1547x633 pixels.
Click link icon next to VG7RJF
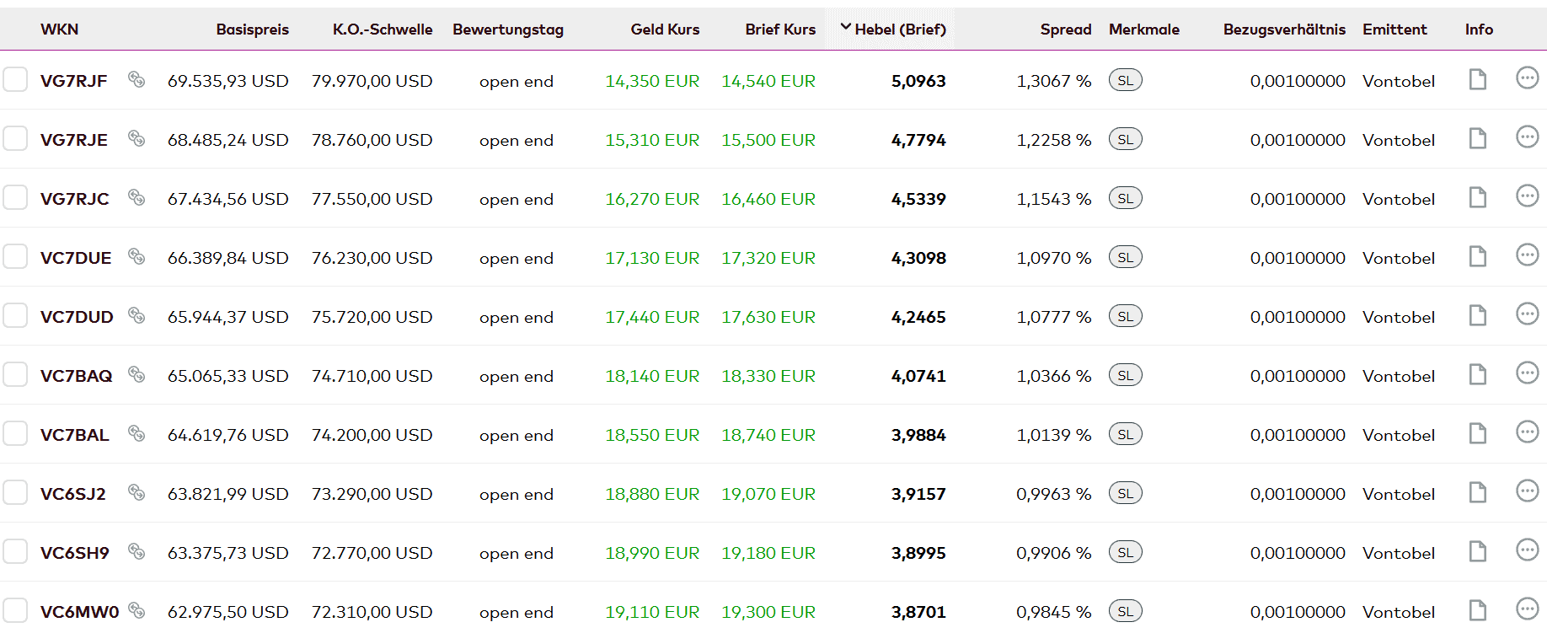click(136, 79)
